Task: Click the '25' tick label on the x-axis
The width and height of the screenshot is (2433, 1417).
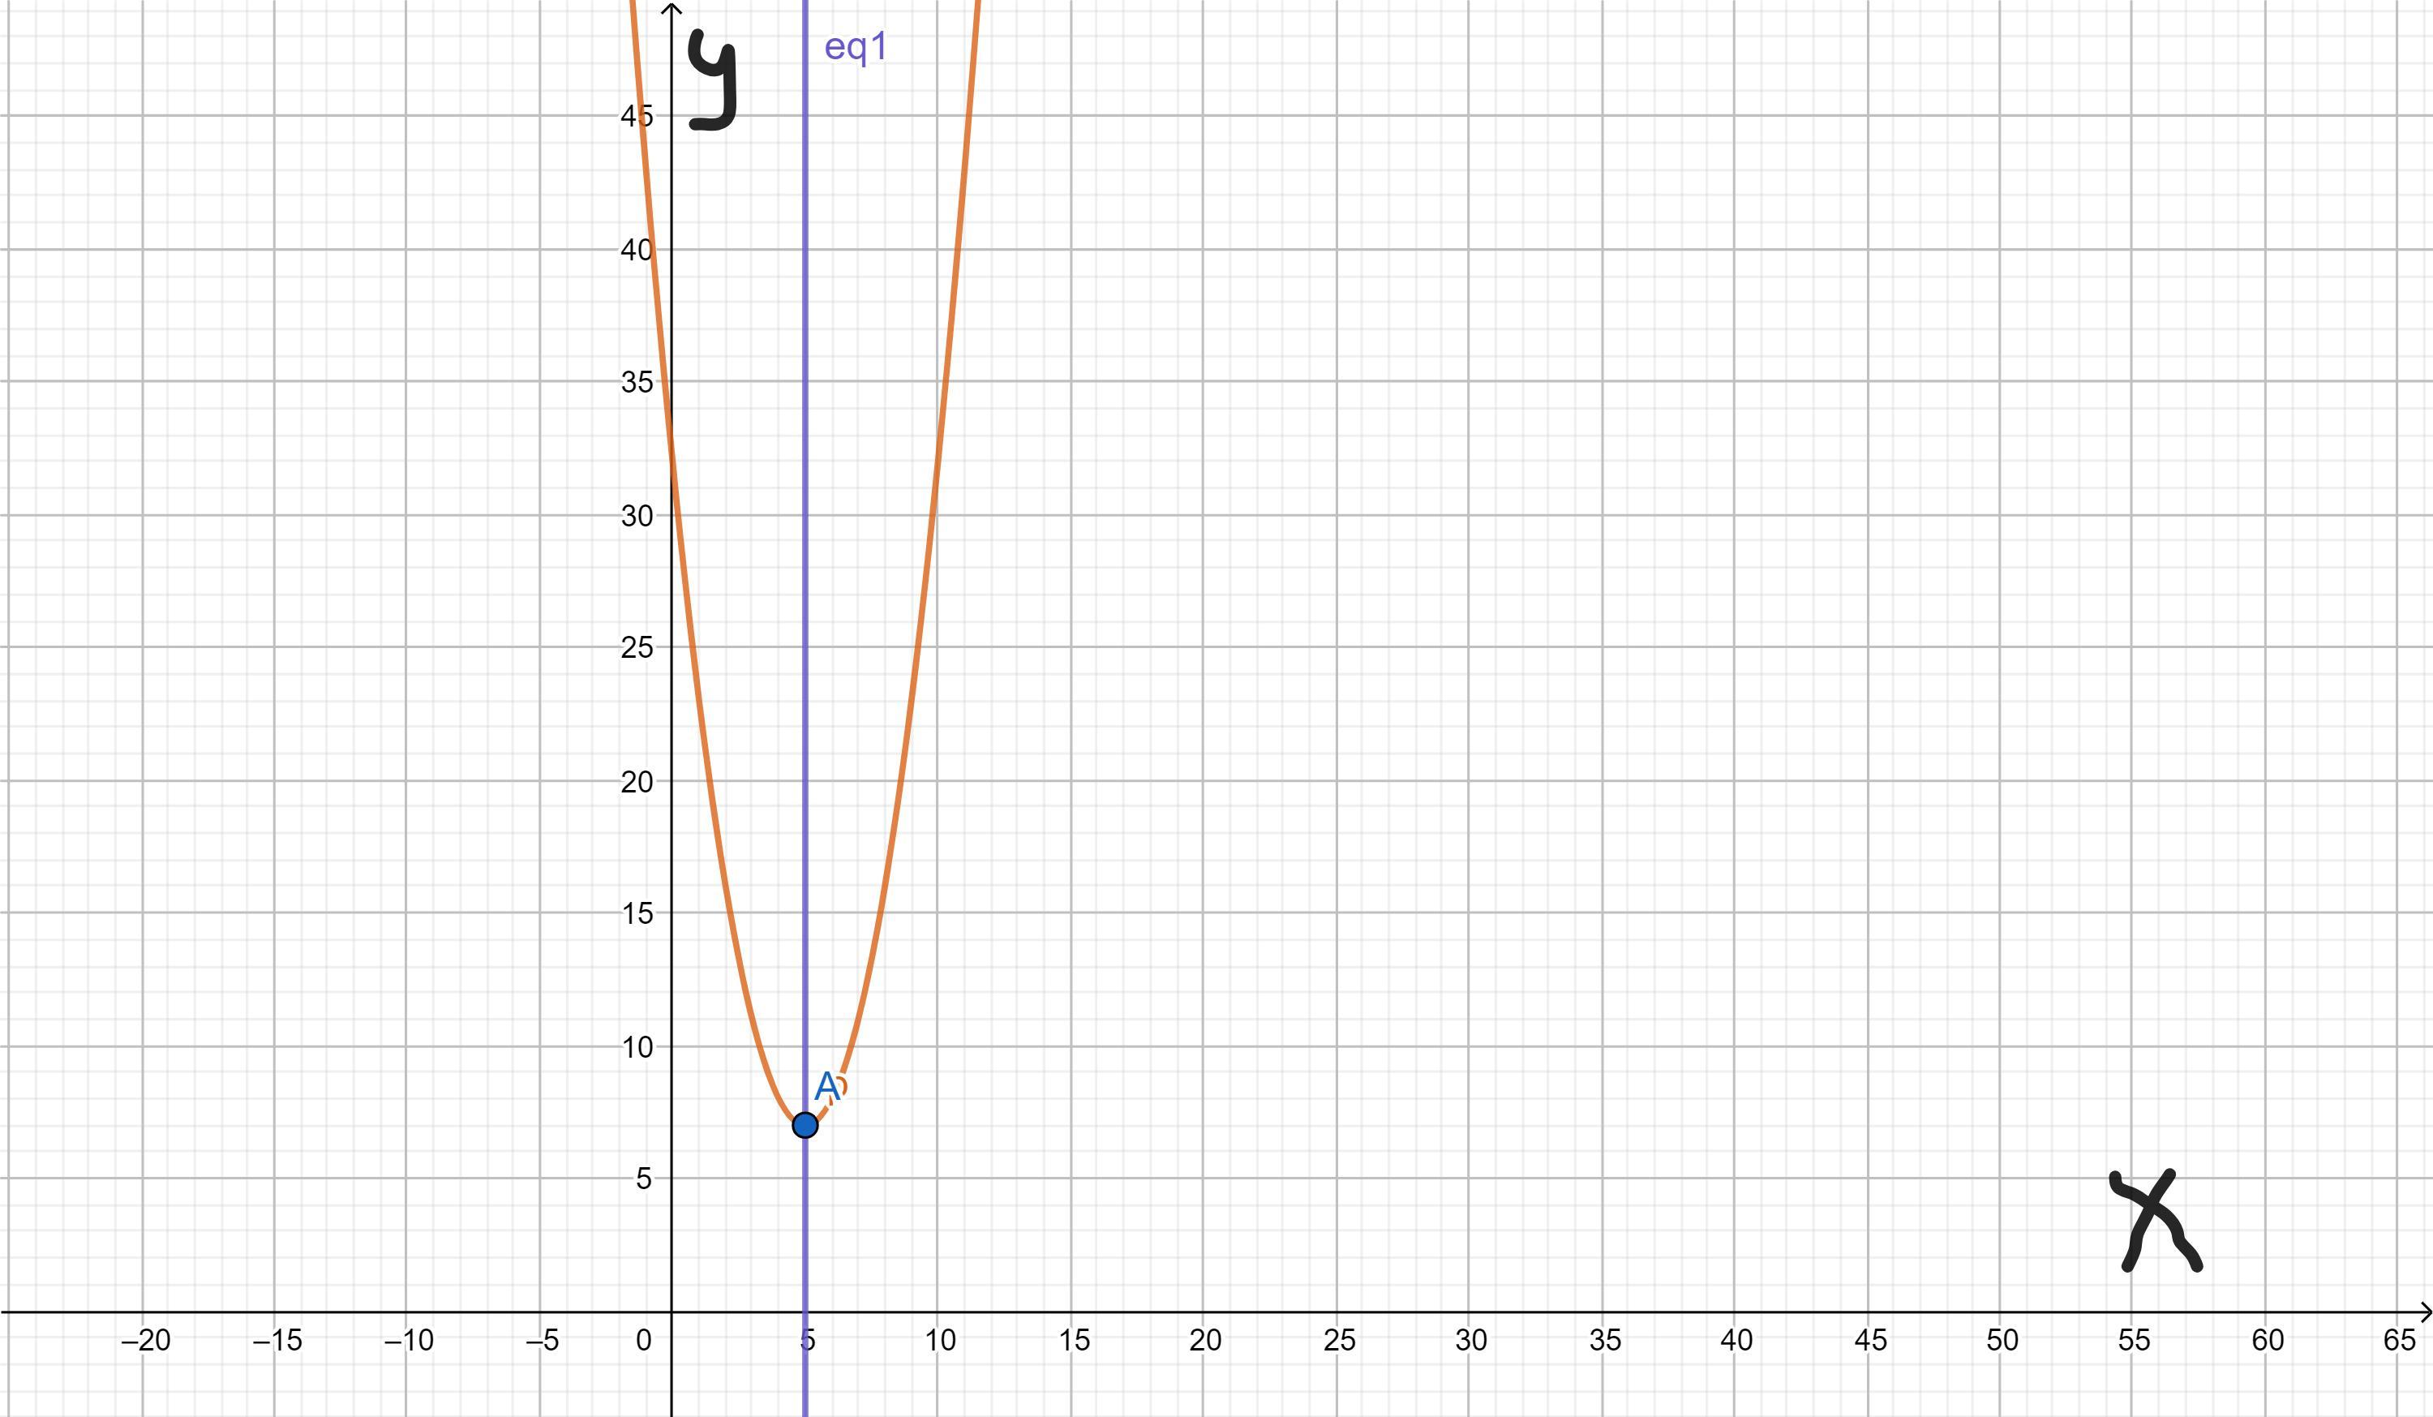Action: point(1339,1341)
